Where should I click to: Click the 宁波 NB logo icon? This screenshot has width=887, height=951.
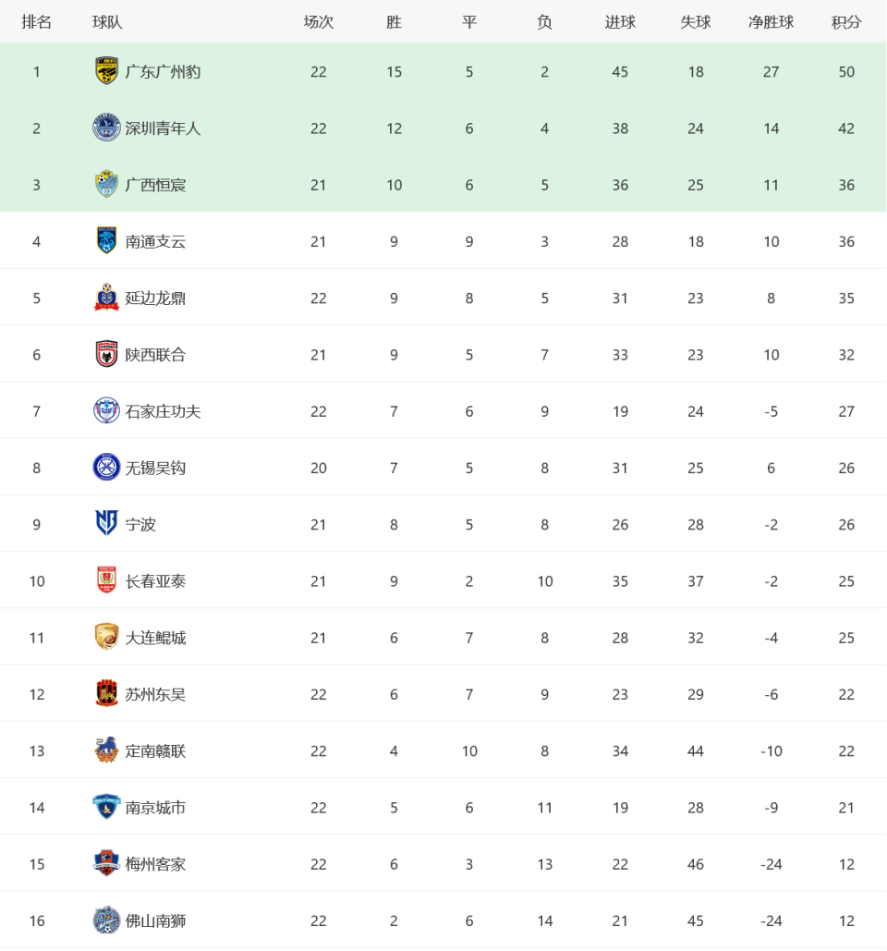(106, 523)
